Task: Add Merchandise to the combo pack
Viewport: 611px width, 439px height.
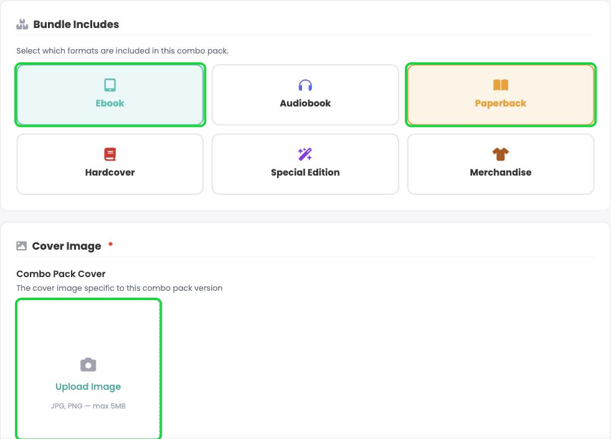Action: (x=501, y=164)
